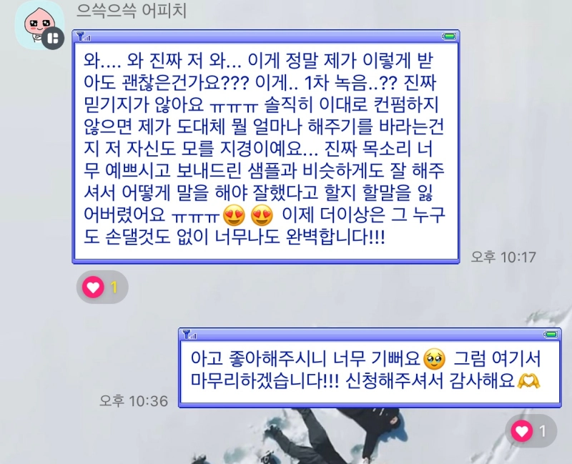Open sender name 으쓱으쓱 어피치
The height and width of the screenshot is (464, 572).
[132, 11]
